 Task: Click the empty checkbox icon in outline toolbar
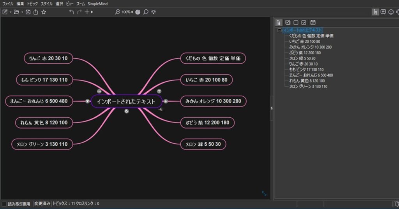tap(296, 23)
